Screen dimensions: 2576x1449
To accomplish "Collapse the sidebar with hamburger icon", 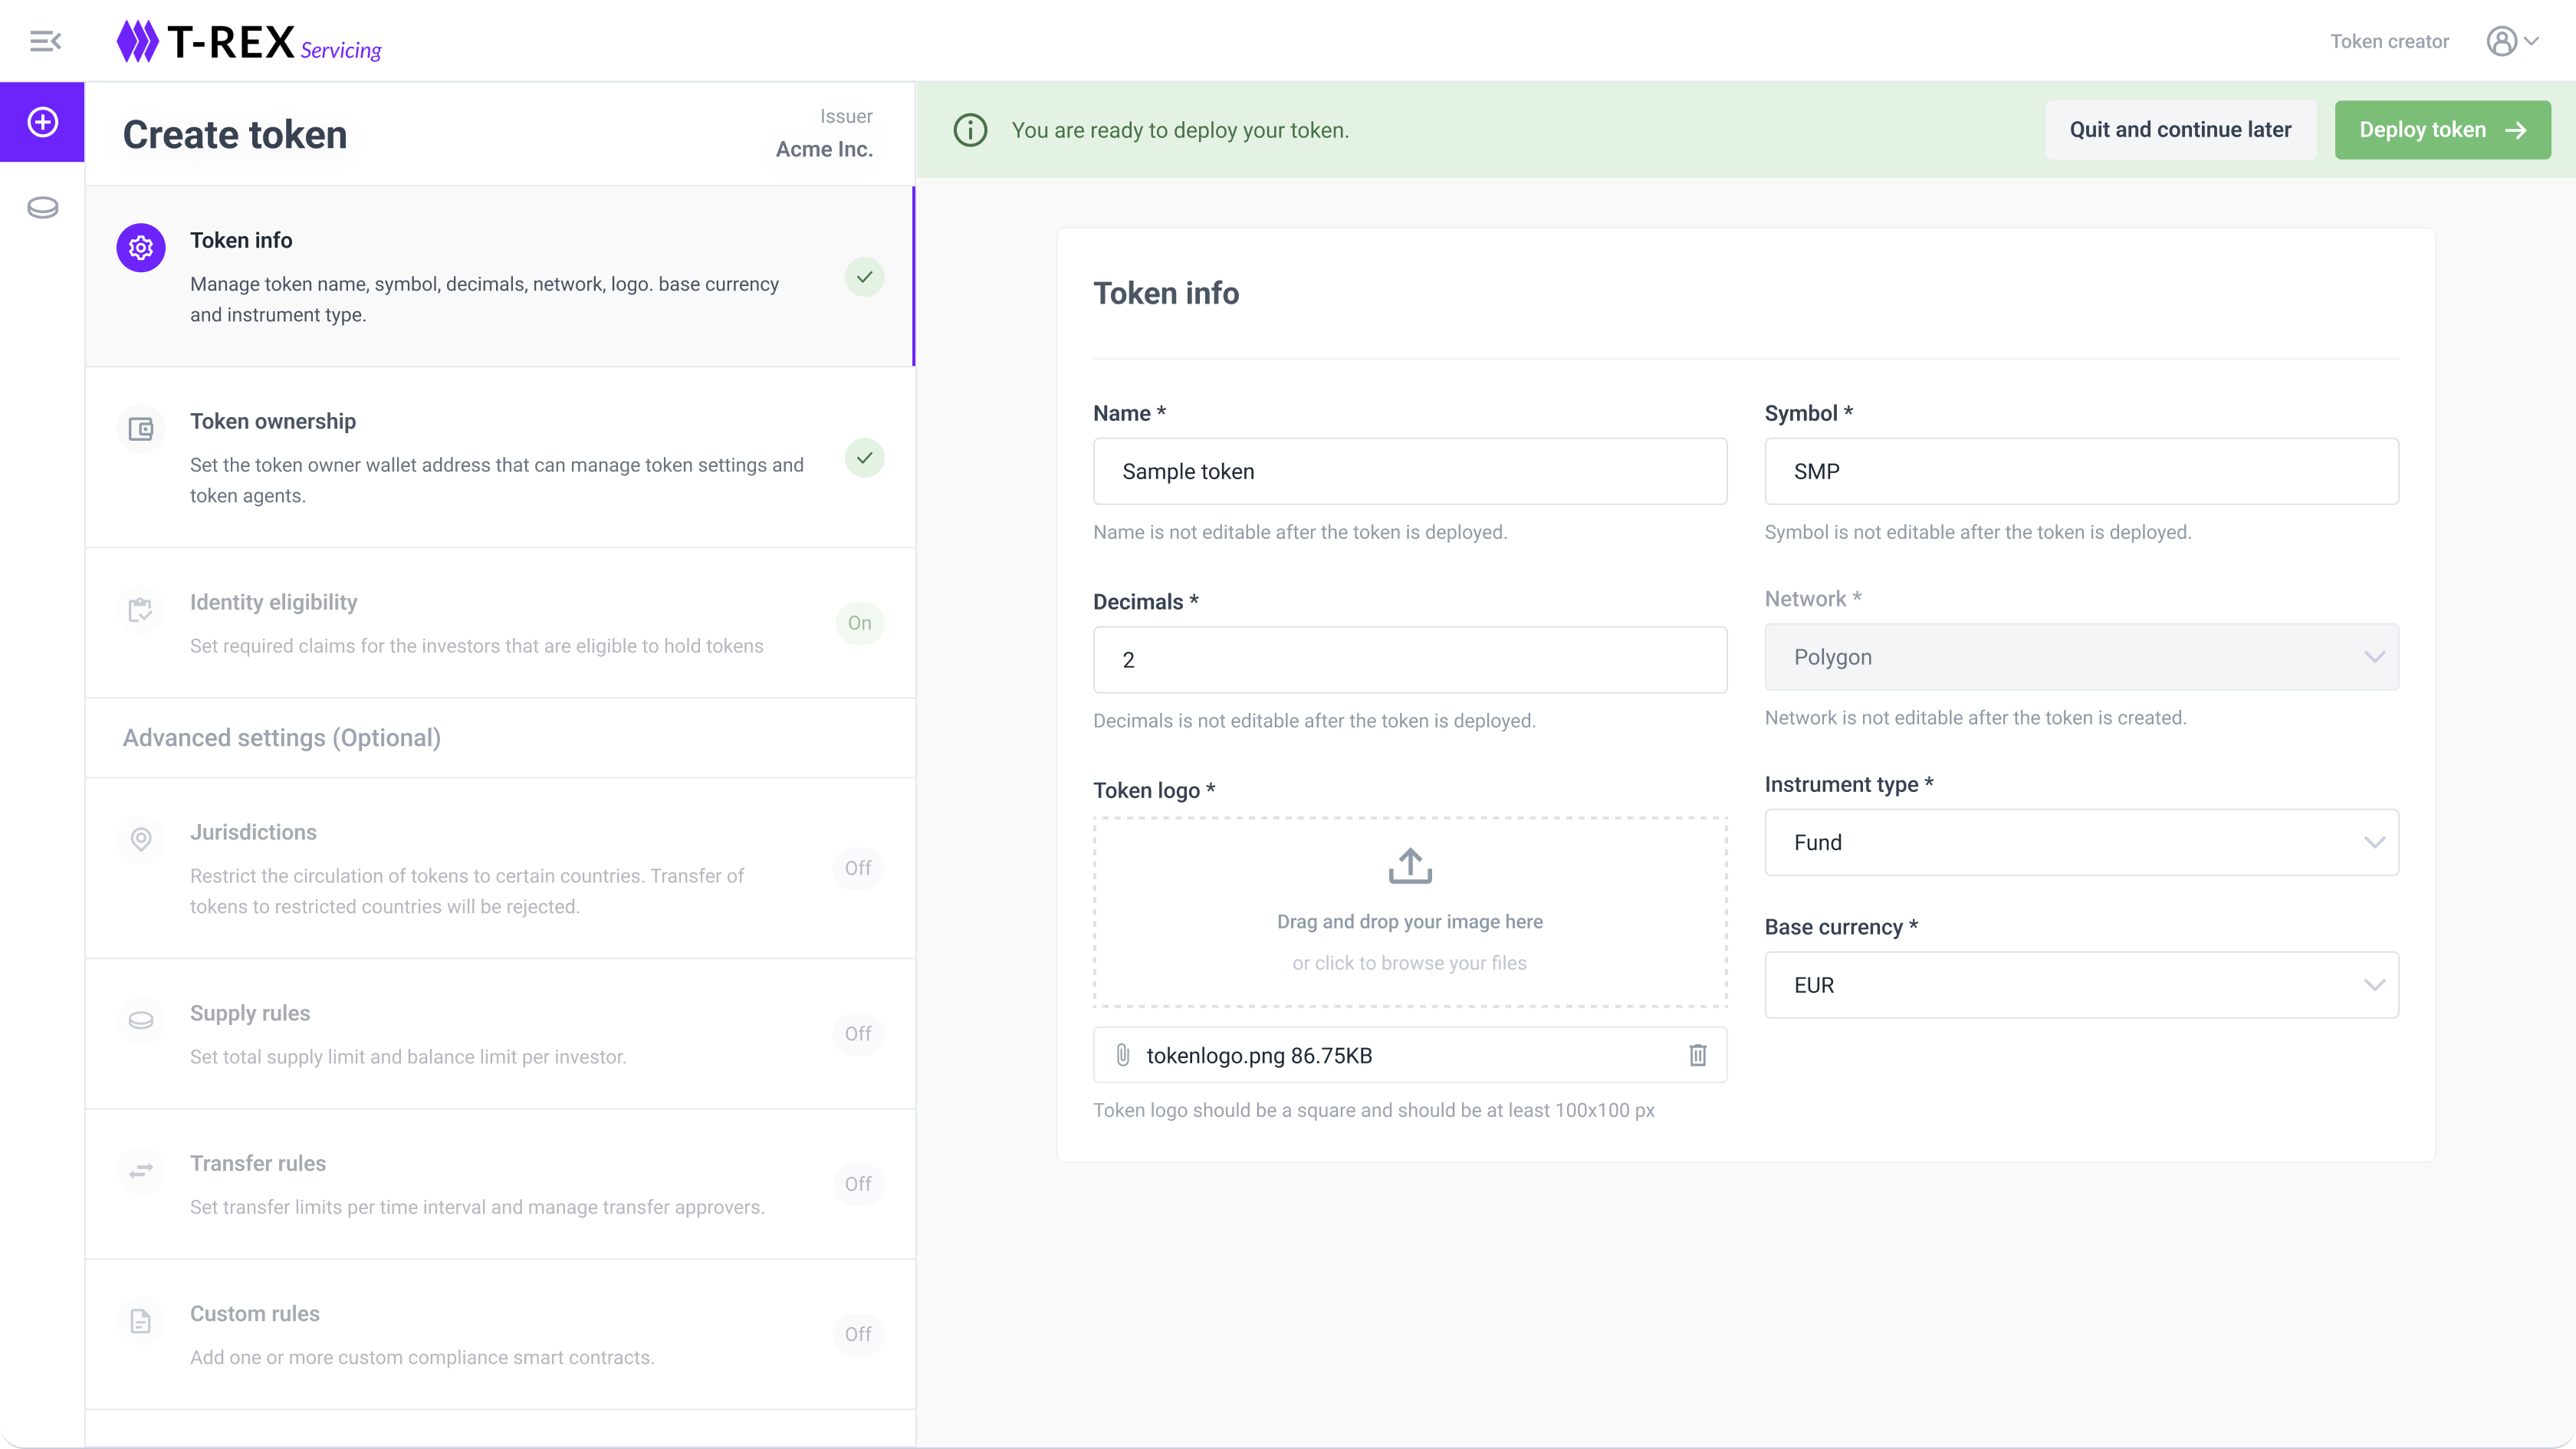I will pos(45,41).
